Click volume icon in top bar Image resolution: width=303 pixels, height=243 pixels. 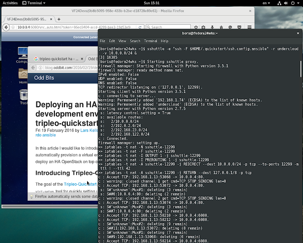[286, 3]
